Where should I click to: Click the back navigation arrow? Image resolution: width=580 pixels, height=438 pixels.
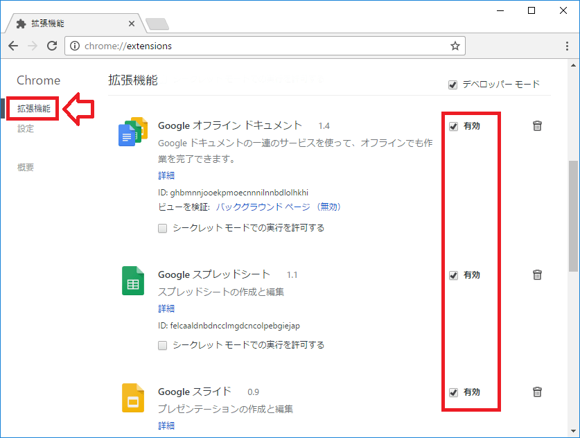click(12, 46)
